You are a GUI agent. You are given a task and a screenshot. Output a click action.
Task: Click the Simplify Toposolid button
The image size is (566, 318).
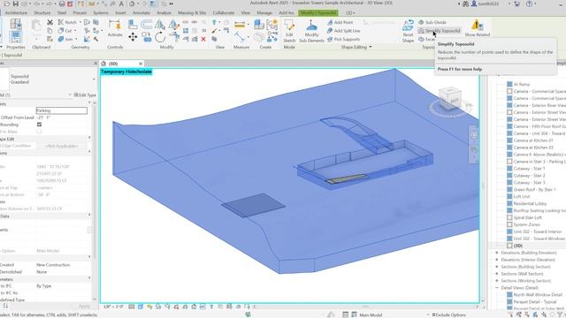click(439, 31)
